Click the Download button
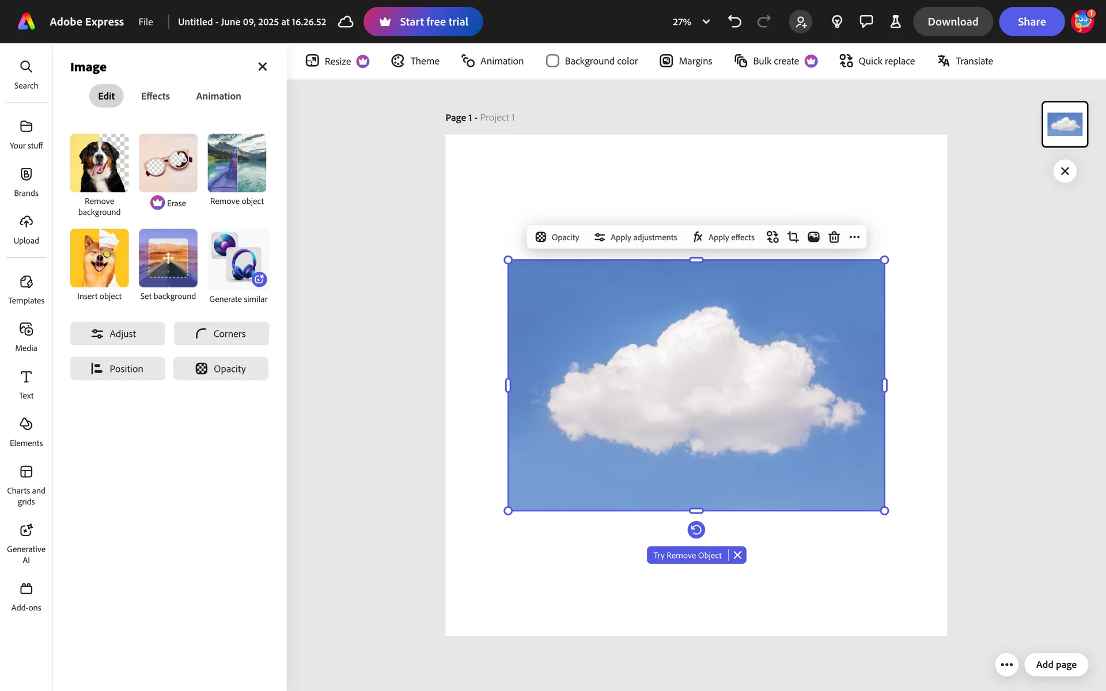Viewport: 1106px width, 691px height. click(952, 22)
